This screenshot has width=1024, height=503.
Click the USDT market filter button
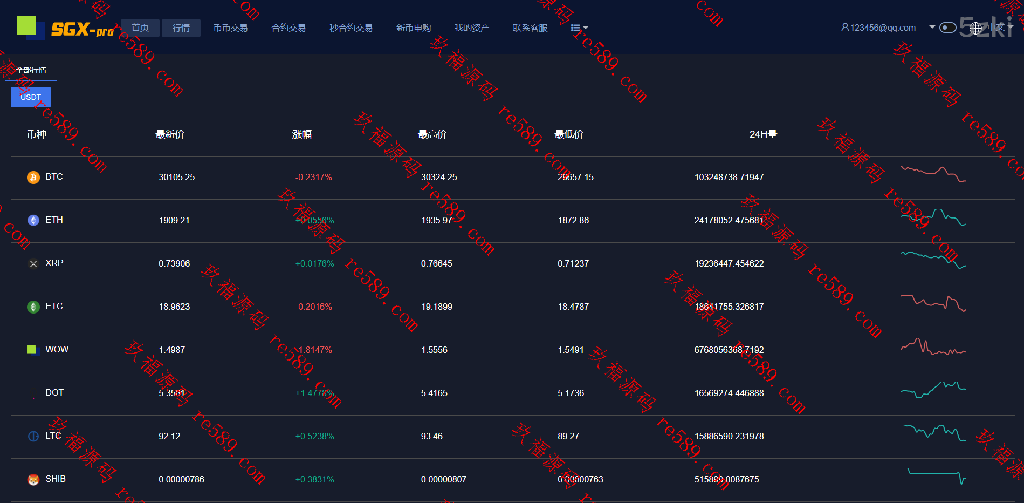point(31,97)
